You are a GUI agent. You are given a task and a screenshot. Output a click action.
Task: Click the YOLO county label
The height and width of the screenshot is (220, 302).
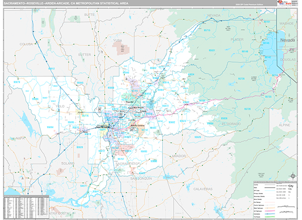pos(60,106)
